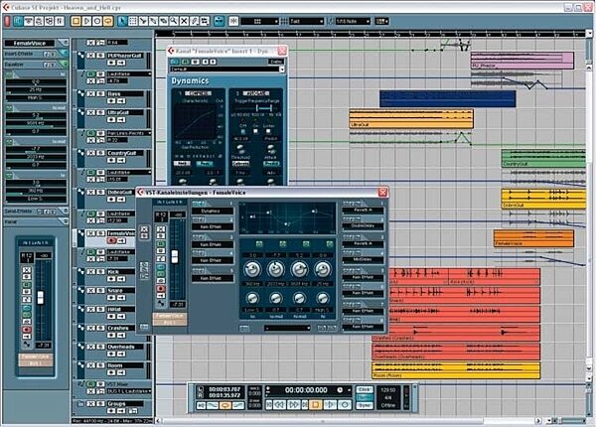This screenshot has height=427, width=596.
Task: Click the AUTOGATE section button in Dynamics
Action: pyautogui.click(x=255, y=93)
